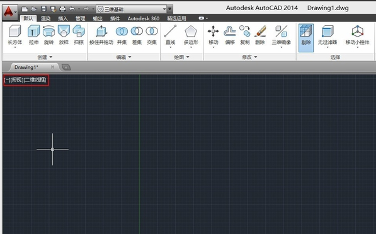The height and width of the screenshot is (234, 376).
Task: Switch to the 插件 ribbon tab
Action: click(x=115, y=18)
